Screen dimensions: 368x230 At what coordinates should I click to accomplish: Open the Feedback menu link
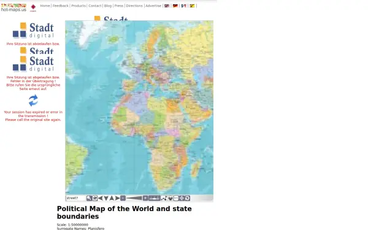pyautogui.click(x=60, y=6)
